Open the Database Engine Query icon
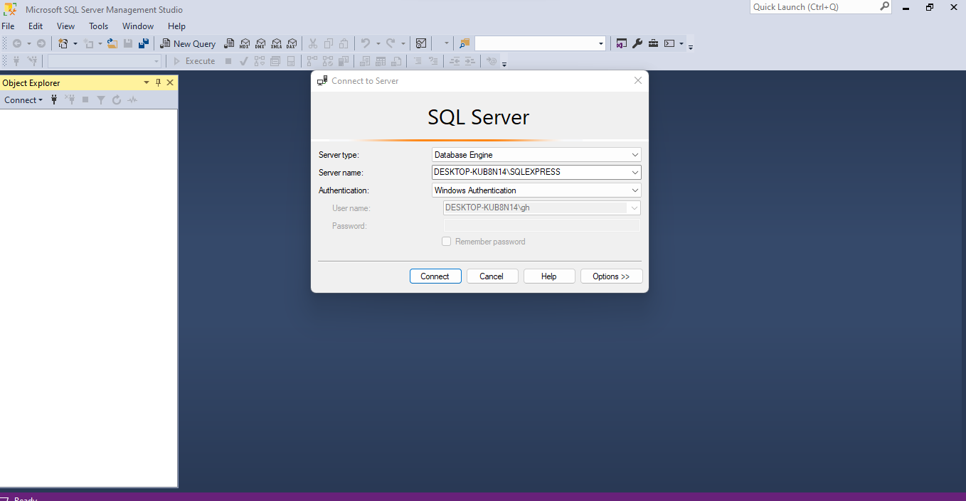966x501 pixels. pyautogui.click(x=229, y=43)
